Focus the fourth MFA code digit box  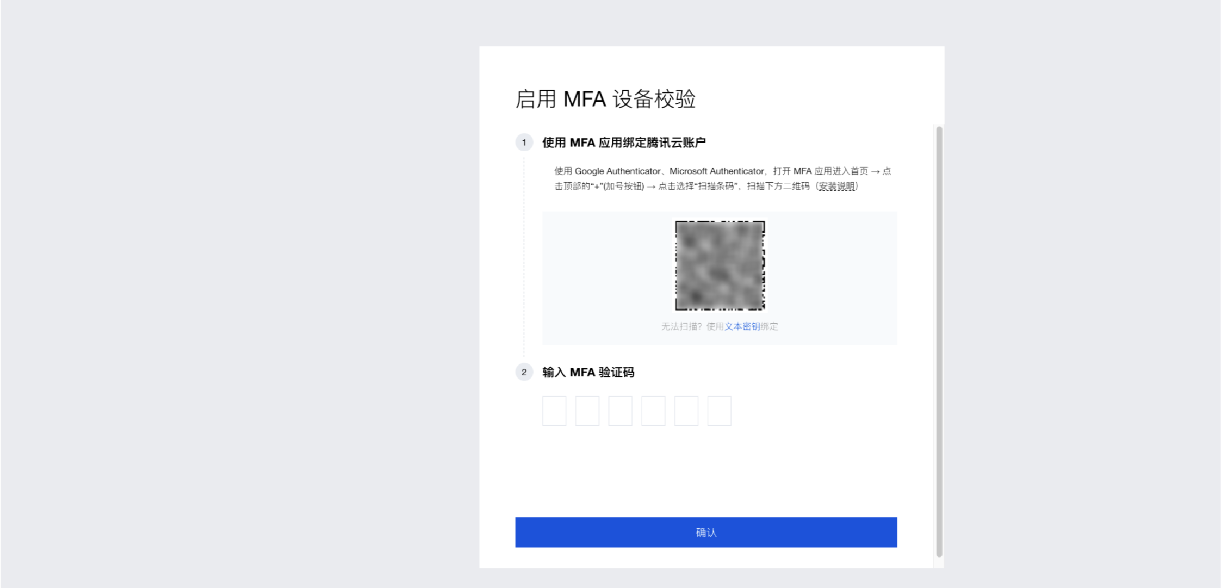[x=653, y=411]
